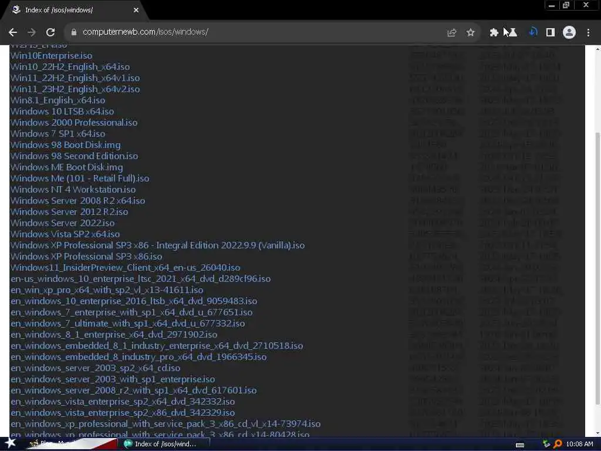The height and width of the screenshot is (451, 601).
Task: Open Windows XP Professional SP3 x86.iso
Action: pos(86,256)
